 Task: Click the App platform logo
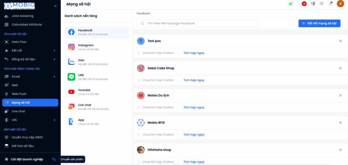pyautogui.click(x=71, y=122)
